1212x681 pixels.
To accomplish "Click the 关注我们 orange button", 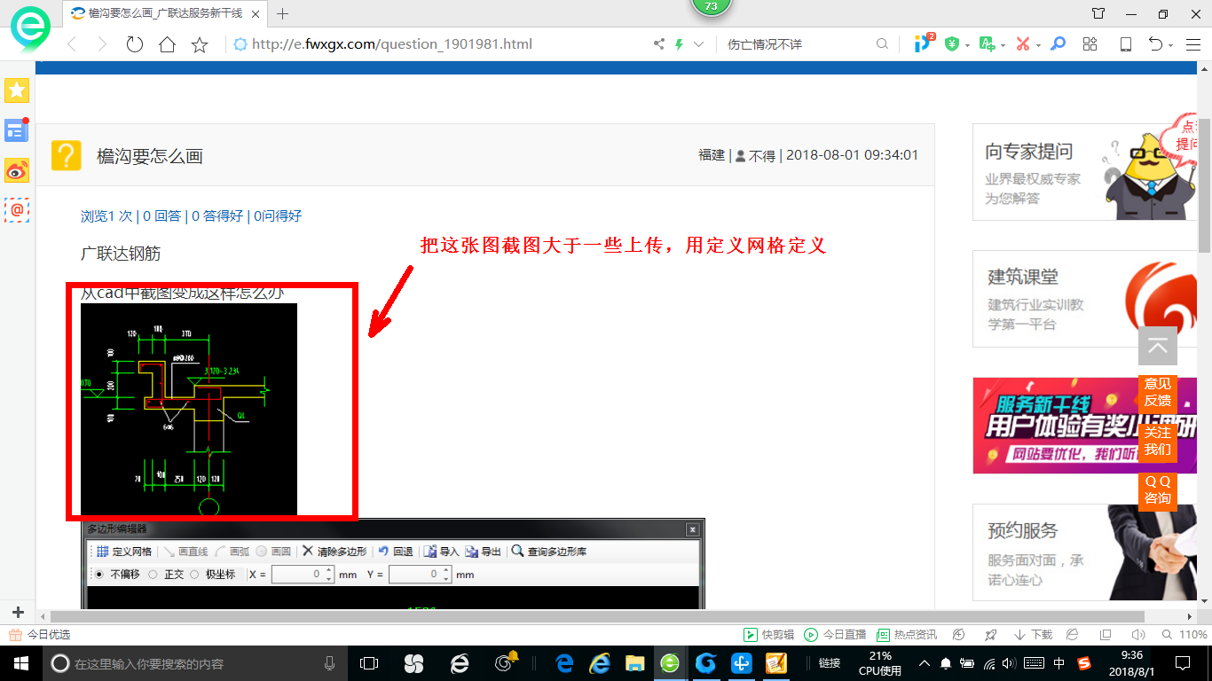I will (1158, 441).
